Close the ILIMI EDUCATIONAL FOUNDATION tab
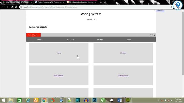The height and width of the screenshot is (103, 184). (31, 2)
